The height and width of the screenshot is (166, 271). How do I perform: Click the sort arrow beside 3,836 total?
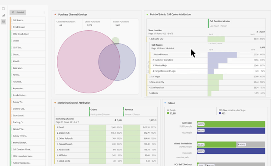115,120
